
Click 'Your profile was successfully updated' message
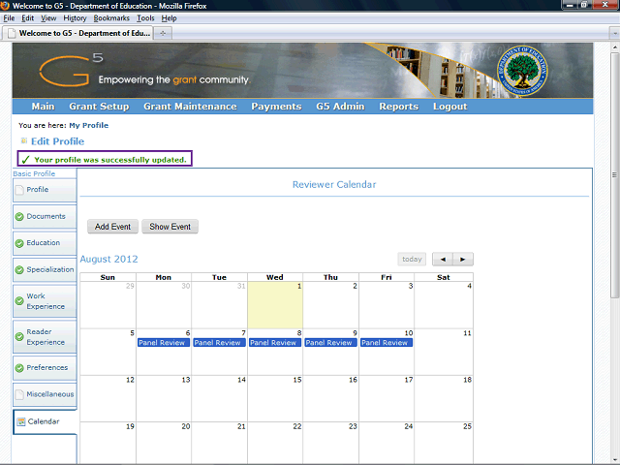click(x=109, y=160)
